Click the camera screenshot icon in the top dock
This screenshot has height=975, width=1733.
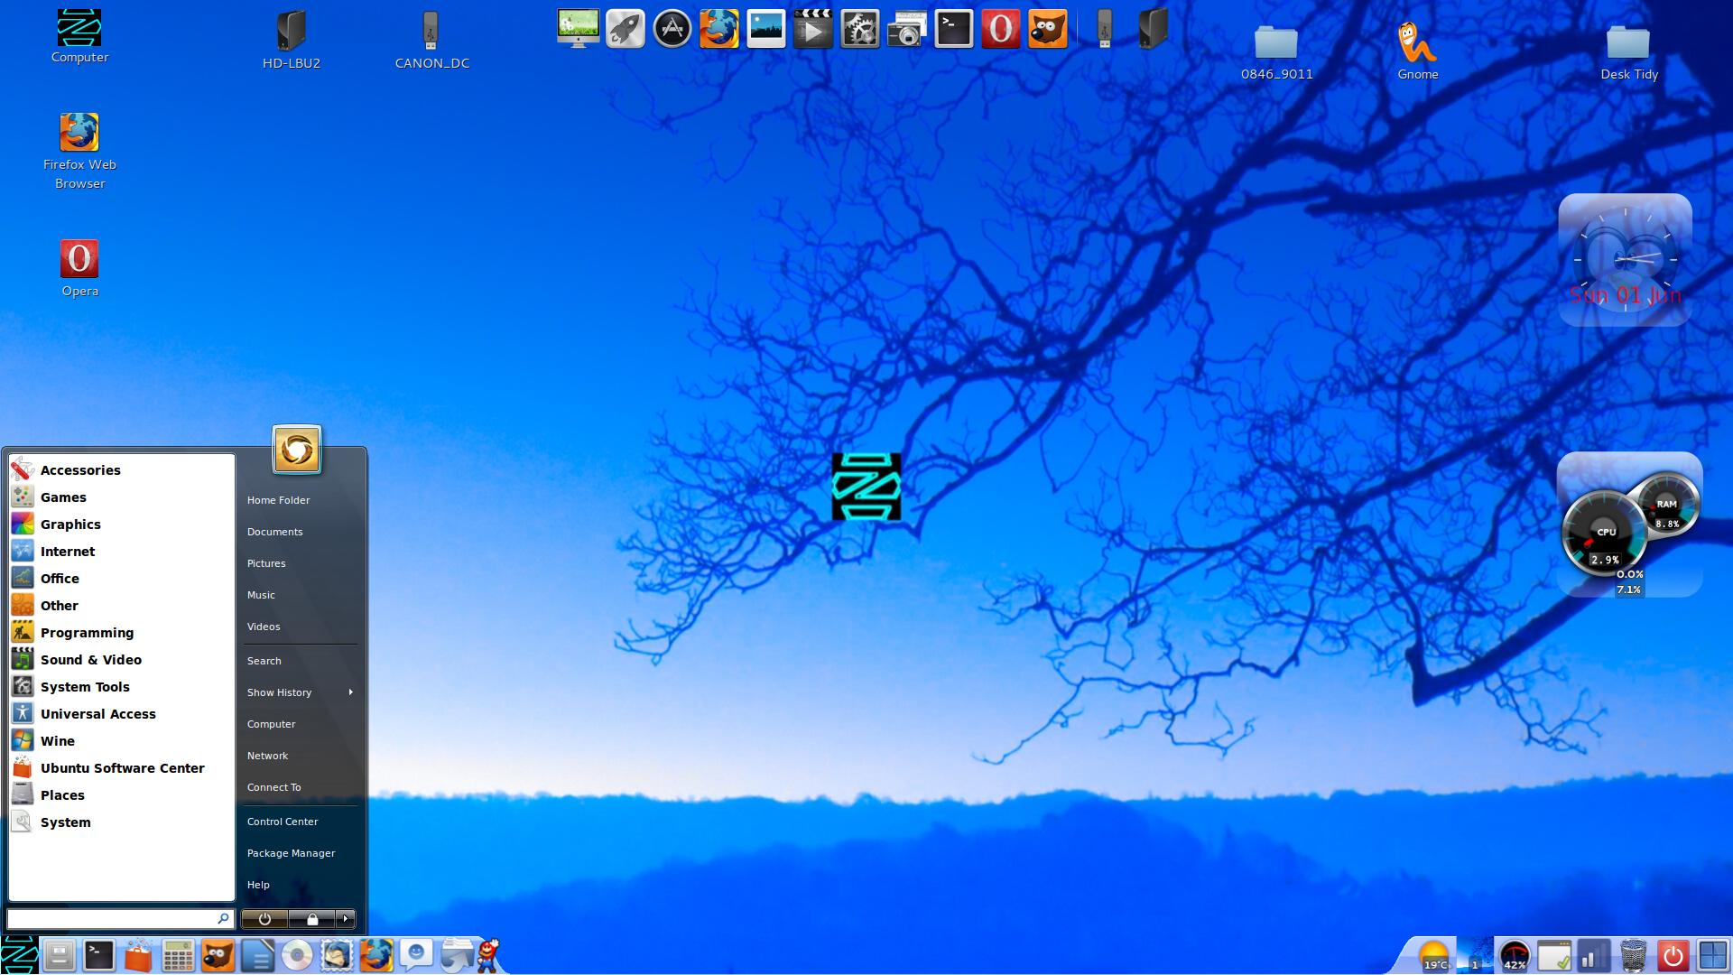tap(906, 30)
